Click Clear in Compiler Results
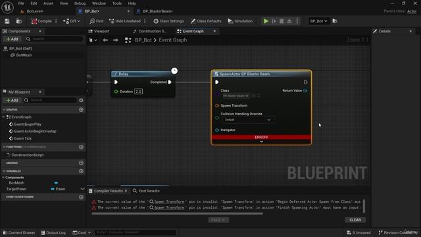This screenshot has width=421, height=237. coord(355,220)
